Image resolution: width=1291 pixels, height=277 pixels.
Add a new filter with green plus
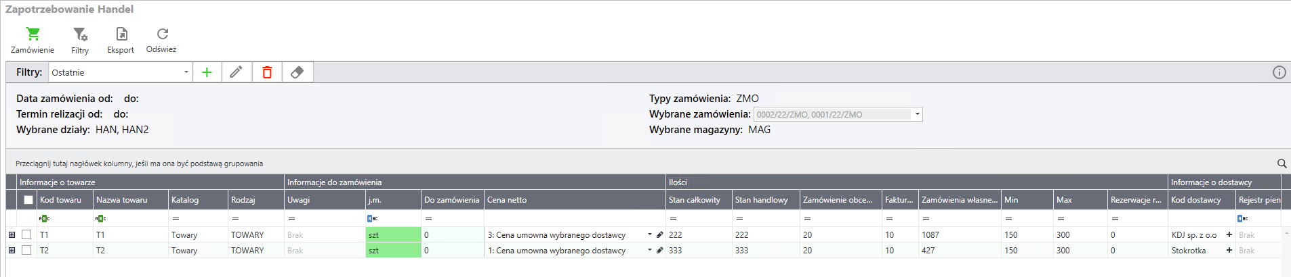tap(207, 72)
